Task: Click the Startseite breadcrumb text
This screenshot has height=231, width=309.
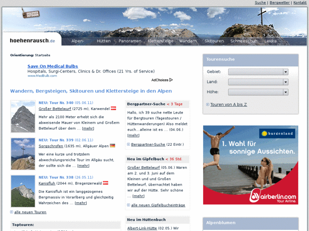Action: click(43, 55)
